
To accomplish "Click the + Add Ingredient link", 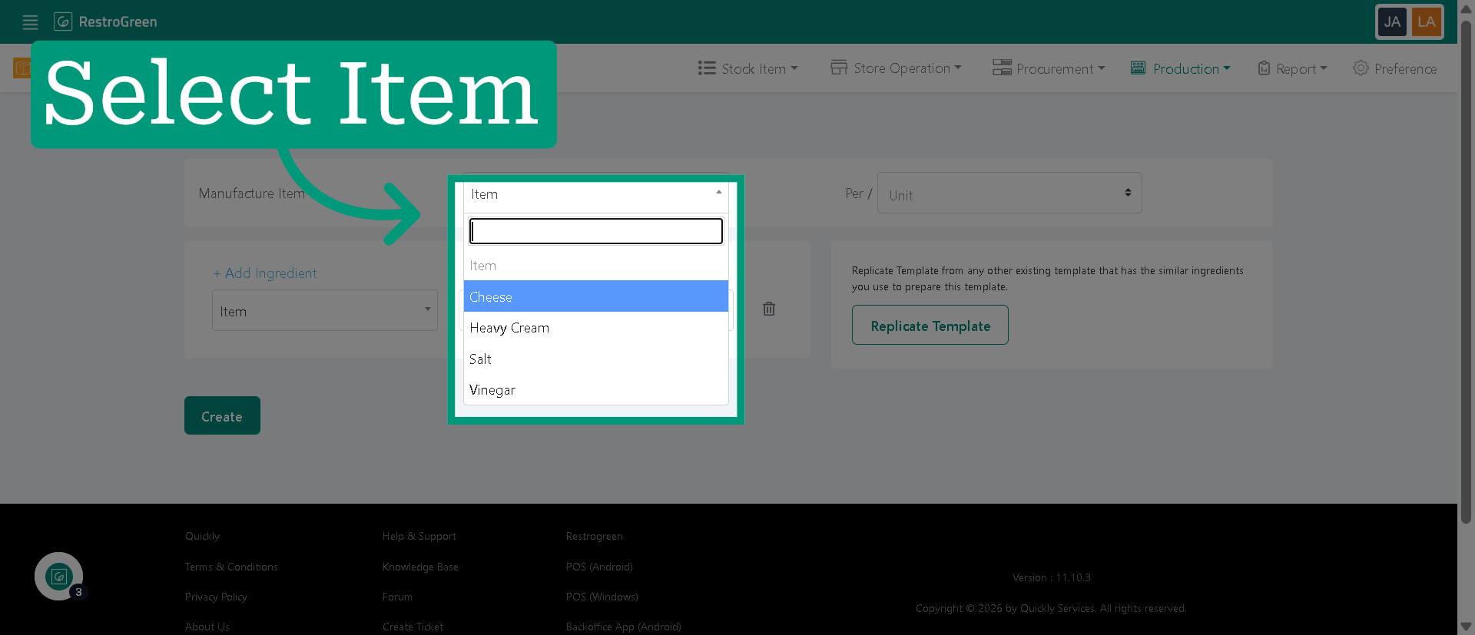I will (265, 273).
